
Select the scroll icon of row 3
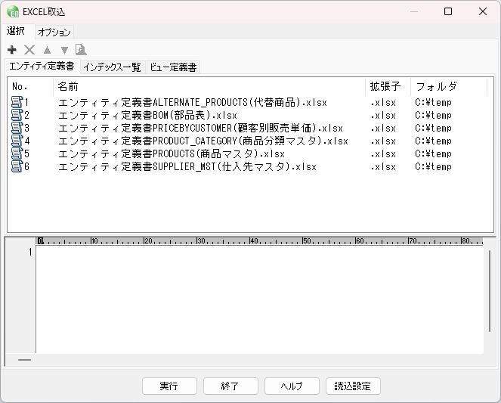tap(17, 128)
